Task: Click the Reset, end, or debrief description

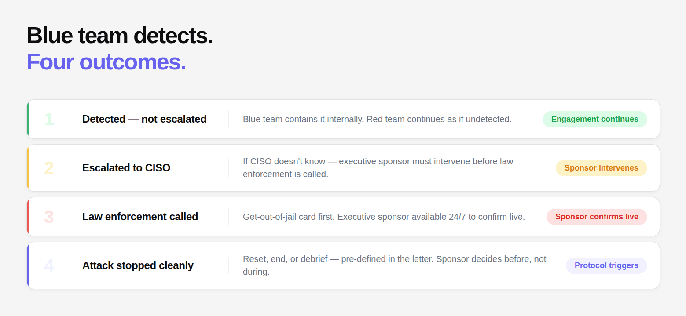Action: pyautogui.click(x=394, y=265)
